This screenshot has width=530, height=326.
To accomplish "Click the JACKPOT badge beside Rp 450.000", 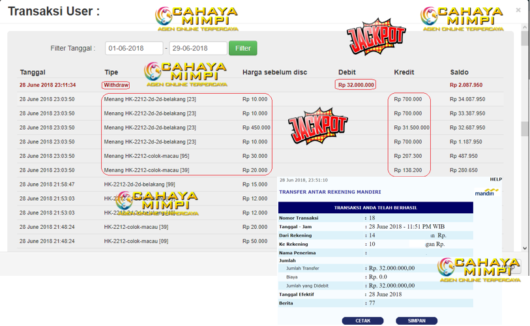I will click(317, 126).
